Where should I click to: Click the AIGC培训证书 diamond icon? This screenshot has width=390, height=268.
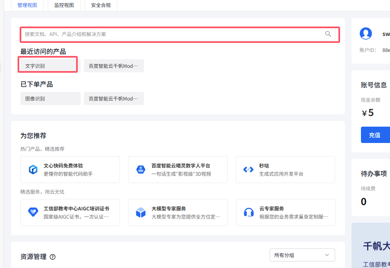(33, 212)
